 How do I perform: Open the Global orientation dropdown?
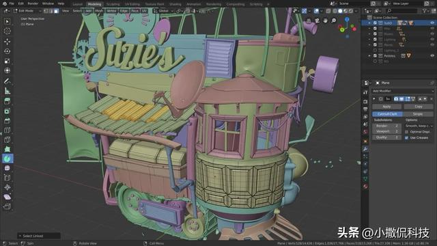(163, 11)
